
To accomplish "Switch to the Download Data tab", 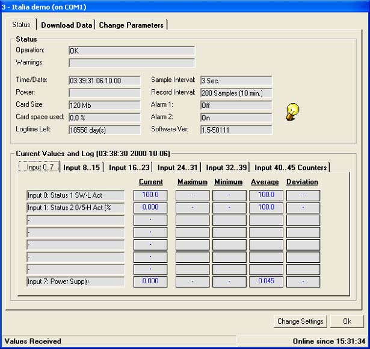I will (67, 25).
